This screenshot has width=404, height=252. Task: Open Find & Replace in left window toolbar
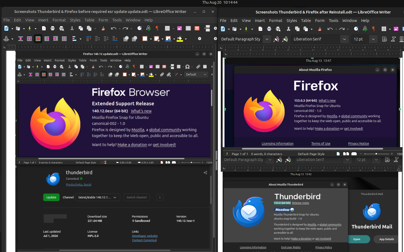(140, 28)
